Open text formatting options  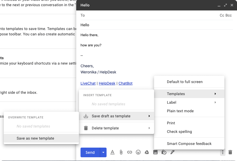coord(112,152)
